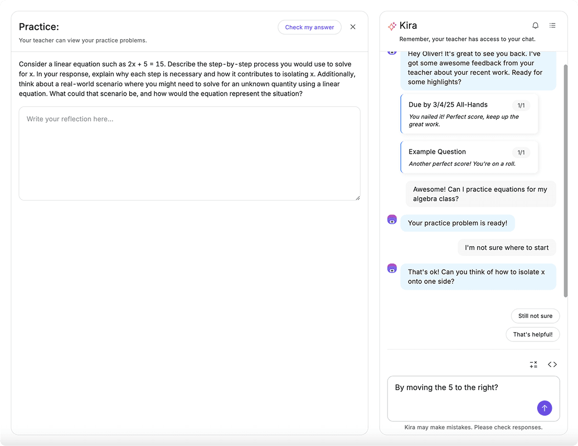Click the Check my answer button
578x446 pixels.
[309, 27]
